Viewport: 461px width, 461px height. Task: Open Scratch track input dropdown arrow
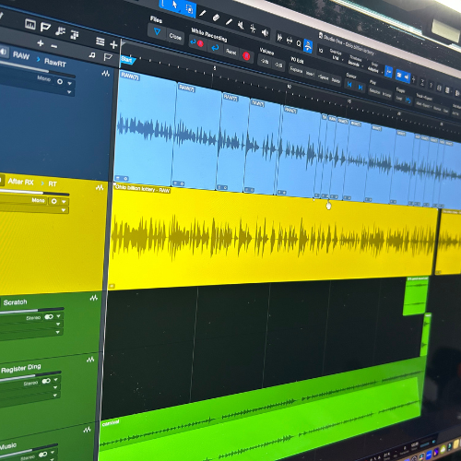click(59, 316)
